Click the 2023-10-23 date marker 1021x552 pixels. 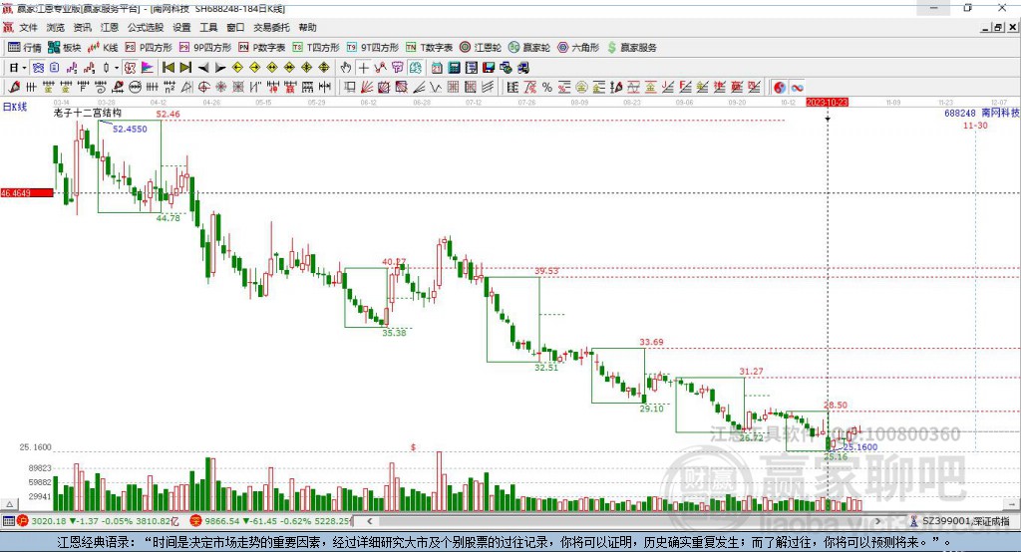(827, 103)
